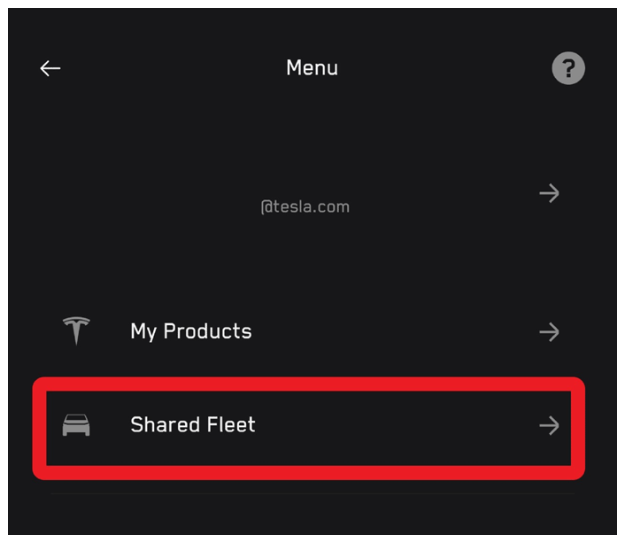
Task: Tap the arrow at right of My Products
Action: point(549,332)
